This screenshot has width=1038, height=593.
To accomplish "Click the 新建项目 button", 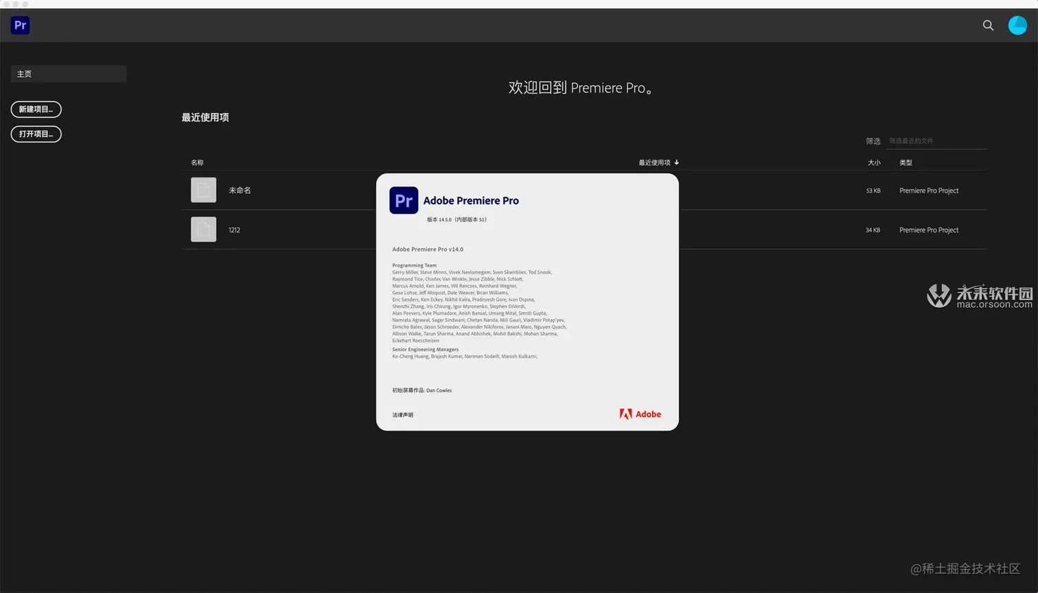I will pyautogui.click(x=36, y=110).
